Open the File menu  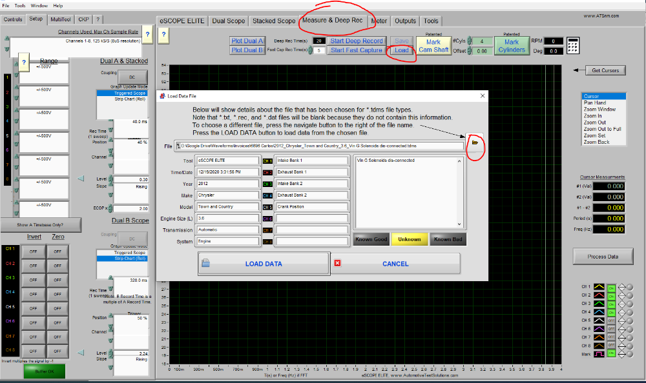click(x=6, y=6)
